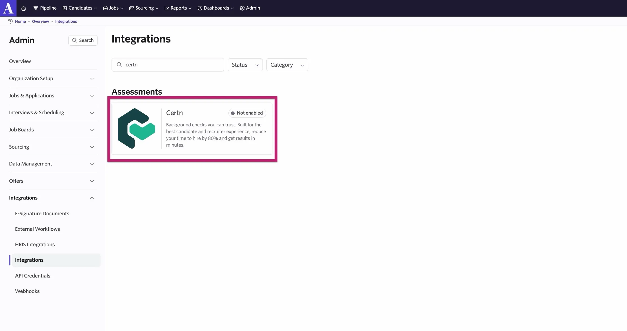This screenshot has height=331, width=627.
Task: Open the Sourcing menu in top bar
Action: tap(144, 8)
